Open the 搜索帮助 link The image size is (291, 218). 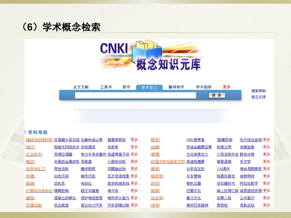click(x=259, y=91)
